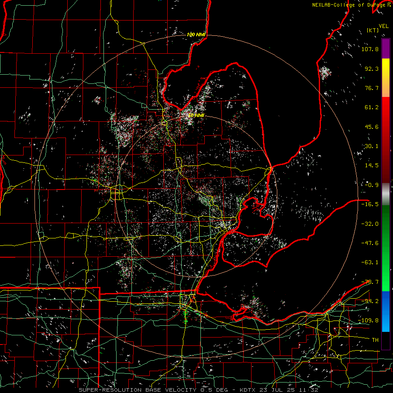
Task: Click the [KT] units label
Action: (372, 30)
